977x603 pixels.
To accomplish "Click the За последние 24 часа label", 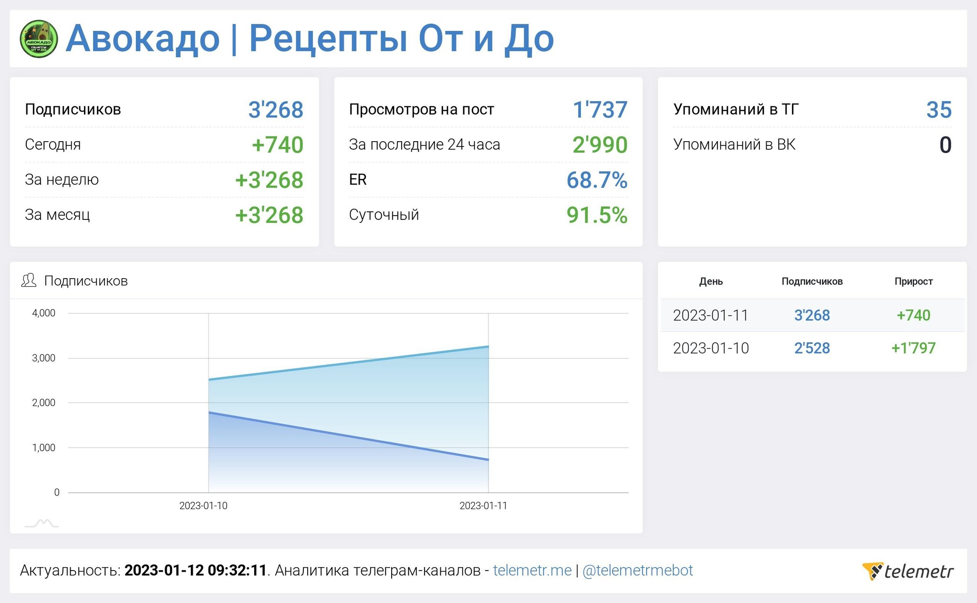I will 424,145.
